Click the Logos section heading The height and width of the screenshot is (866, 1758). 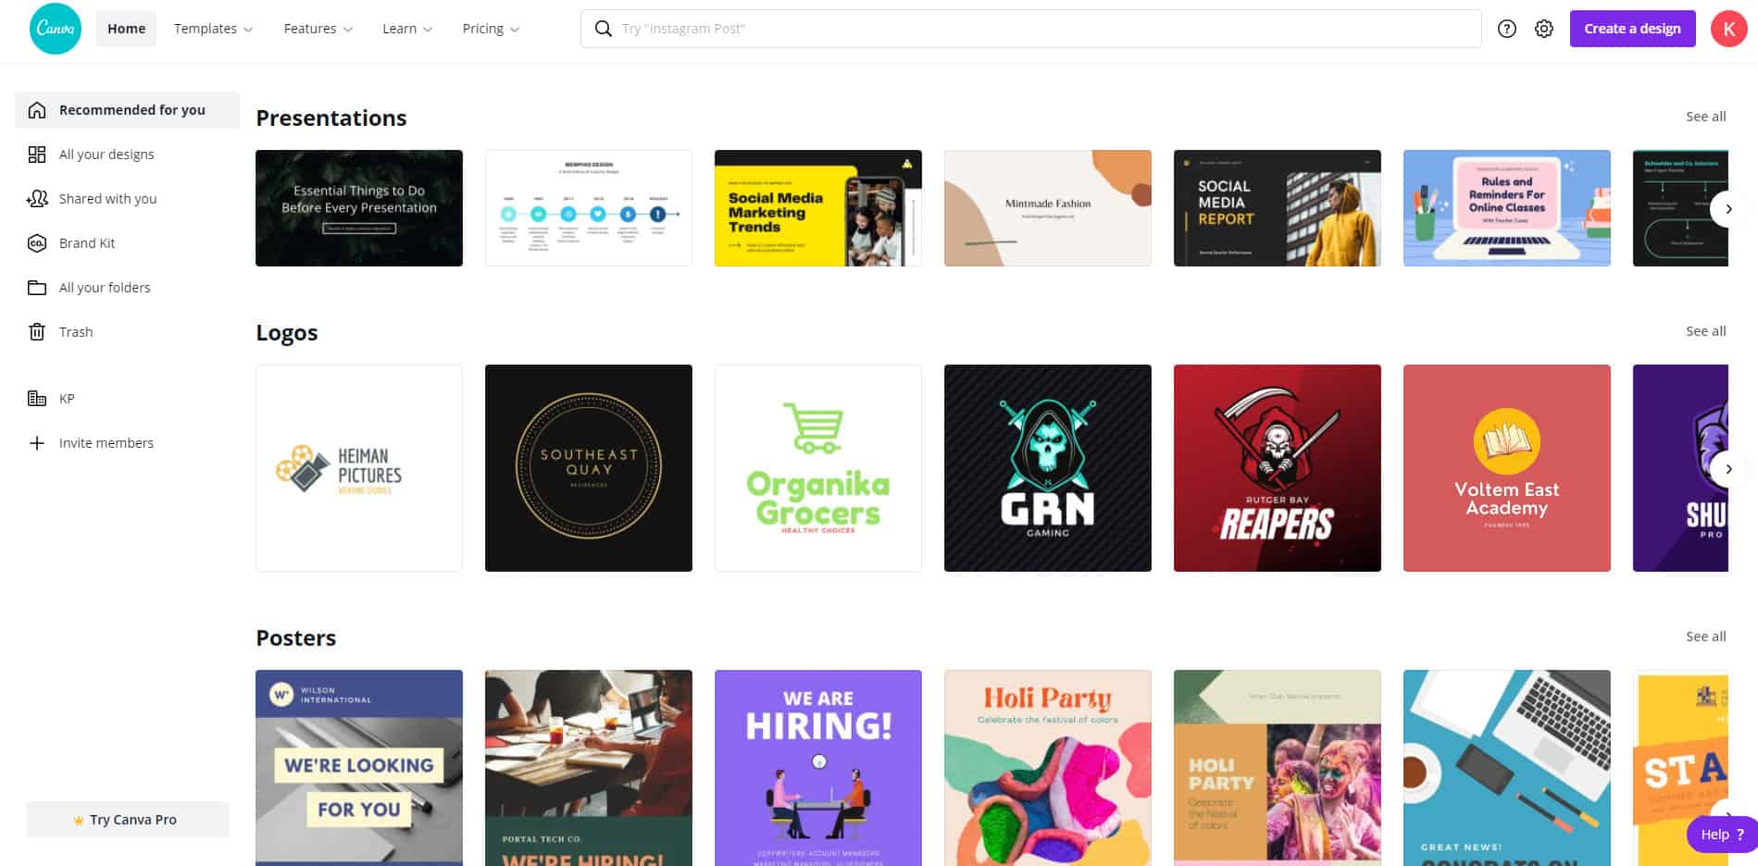287,333
